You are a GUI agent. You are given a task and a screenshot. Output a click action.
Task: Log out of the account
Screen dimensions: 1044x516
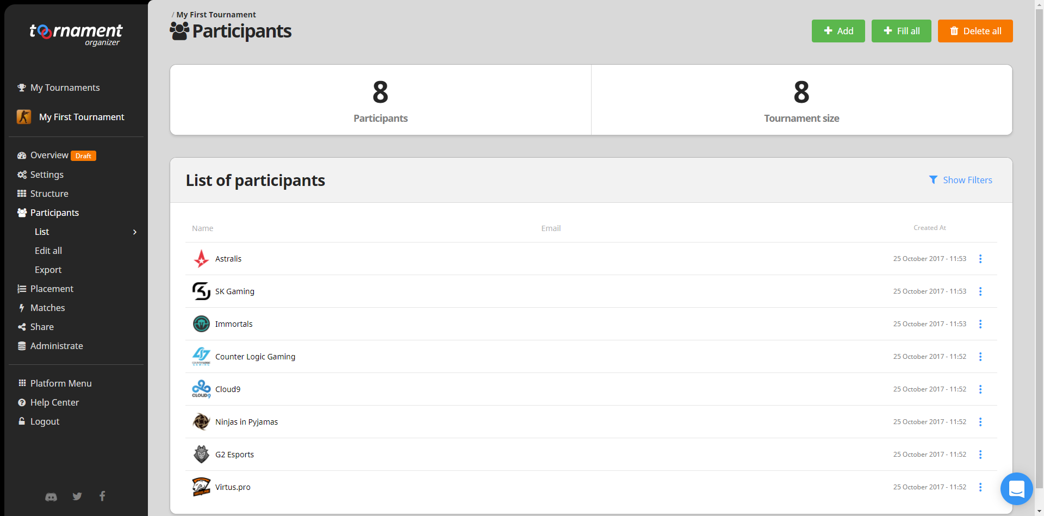[45, 421]
